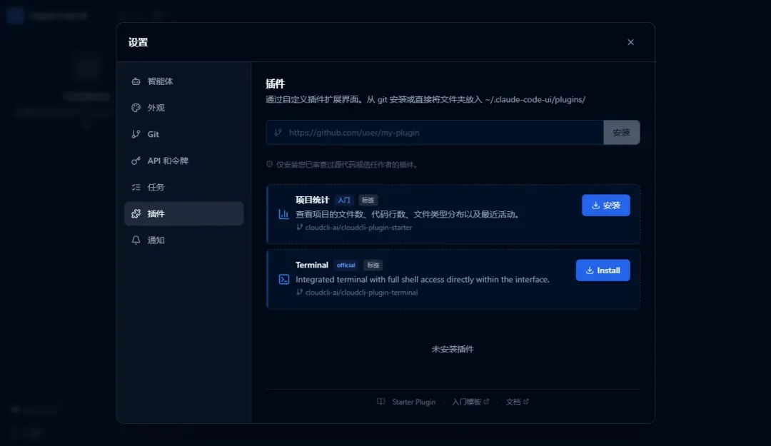The image size is (771, 446).
Task: Click the gray 安装 button beside URL field
Action: 622,132
